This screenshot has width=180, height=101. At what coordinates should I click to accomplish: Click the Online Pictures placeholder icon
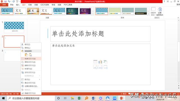100,67
